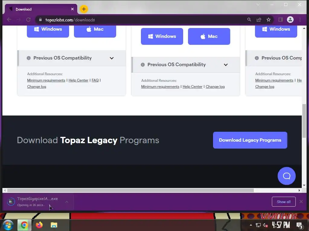Open download item options chevron
Screen dimensions: 309x231
[x=67, y=202]
